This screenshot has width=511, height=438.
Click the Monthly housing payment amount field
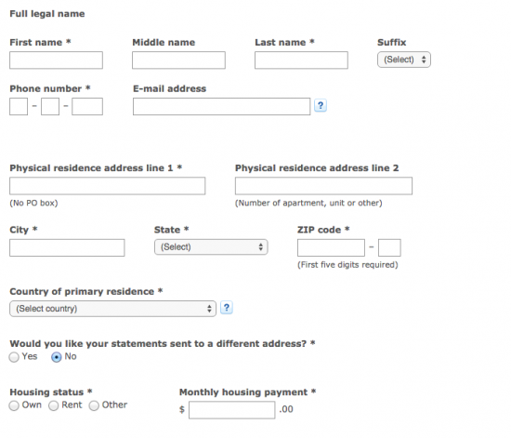click(x=231, y=410)
